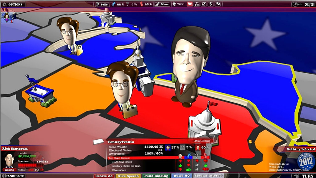Switch to the dollar sign wealth view
The height and width of the screenshot is (178, 316).
tap(210, 4)
